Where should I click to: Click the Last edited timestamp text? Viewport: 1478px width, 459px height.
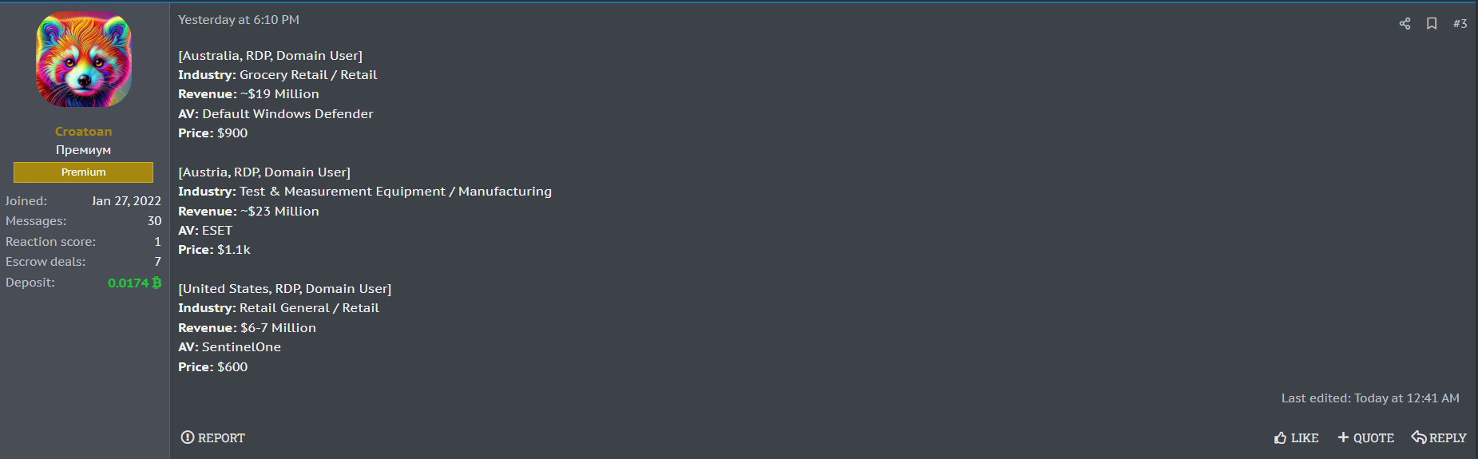coord(1370,398)
